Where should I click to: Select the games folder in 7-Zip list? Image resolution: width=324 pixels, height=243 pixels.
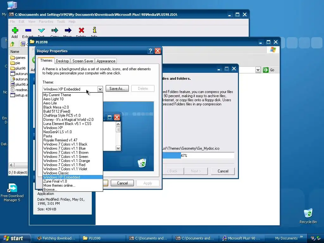[18, 58]
